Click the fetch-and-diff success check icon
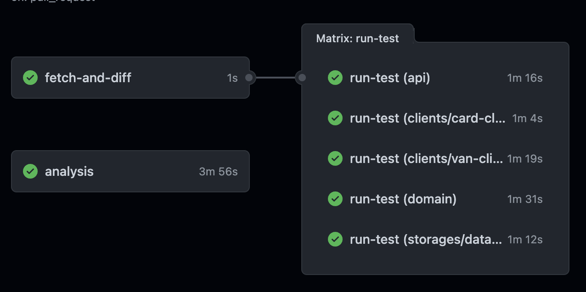The height and width of the screenshot is (292, 586). (x=30, y=78)
